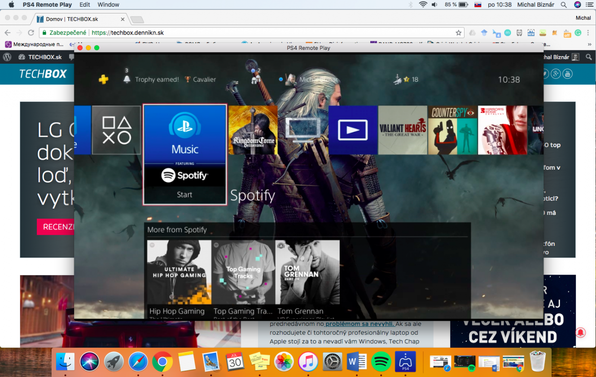Click the WordPress logo in admin bar
Screen dimensions: 596x377
click(x=7, y=57)
